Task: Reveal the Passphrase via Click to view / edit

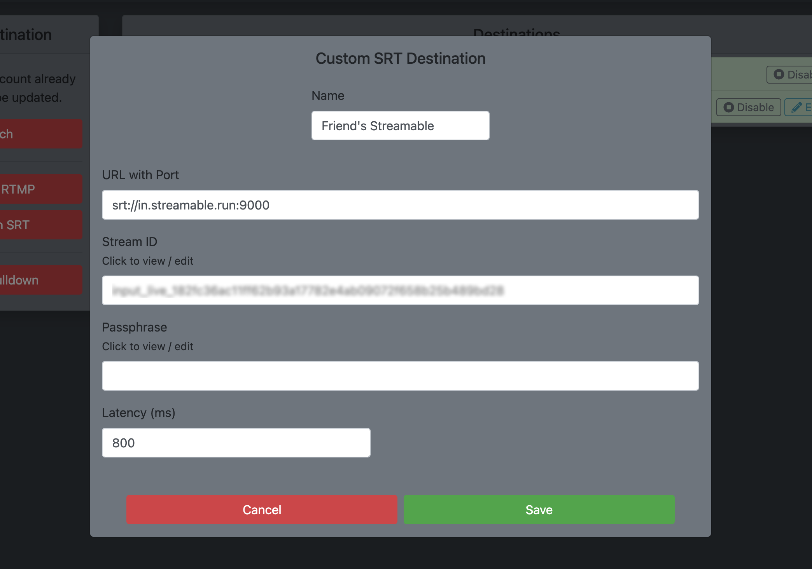Action: pyautogui.click(x=147, y=346)
